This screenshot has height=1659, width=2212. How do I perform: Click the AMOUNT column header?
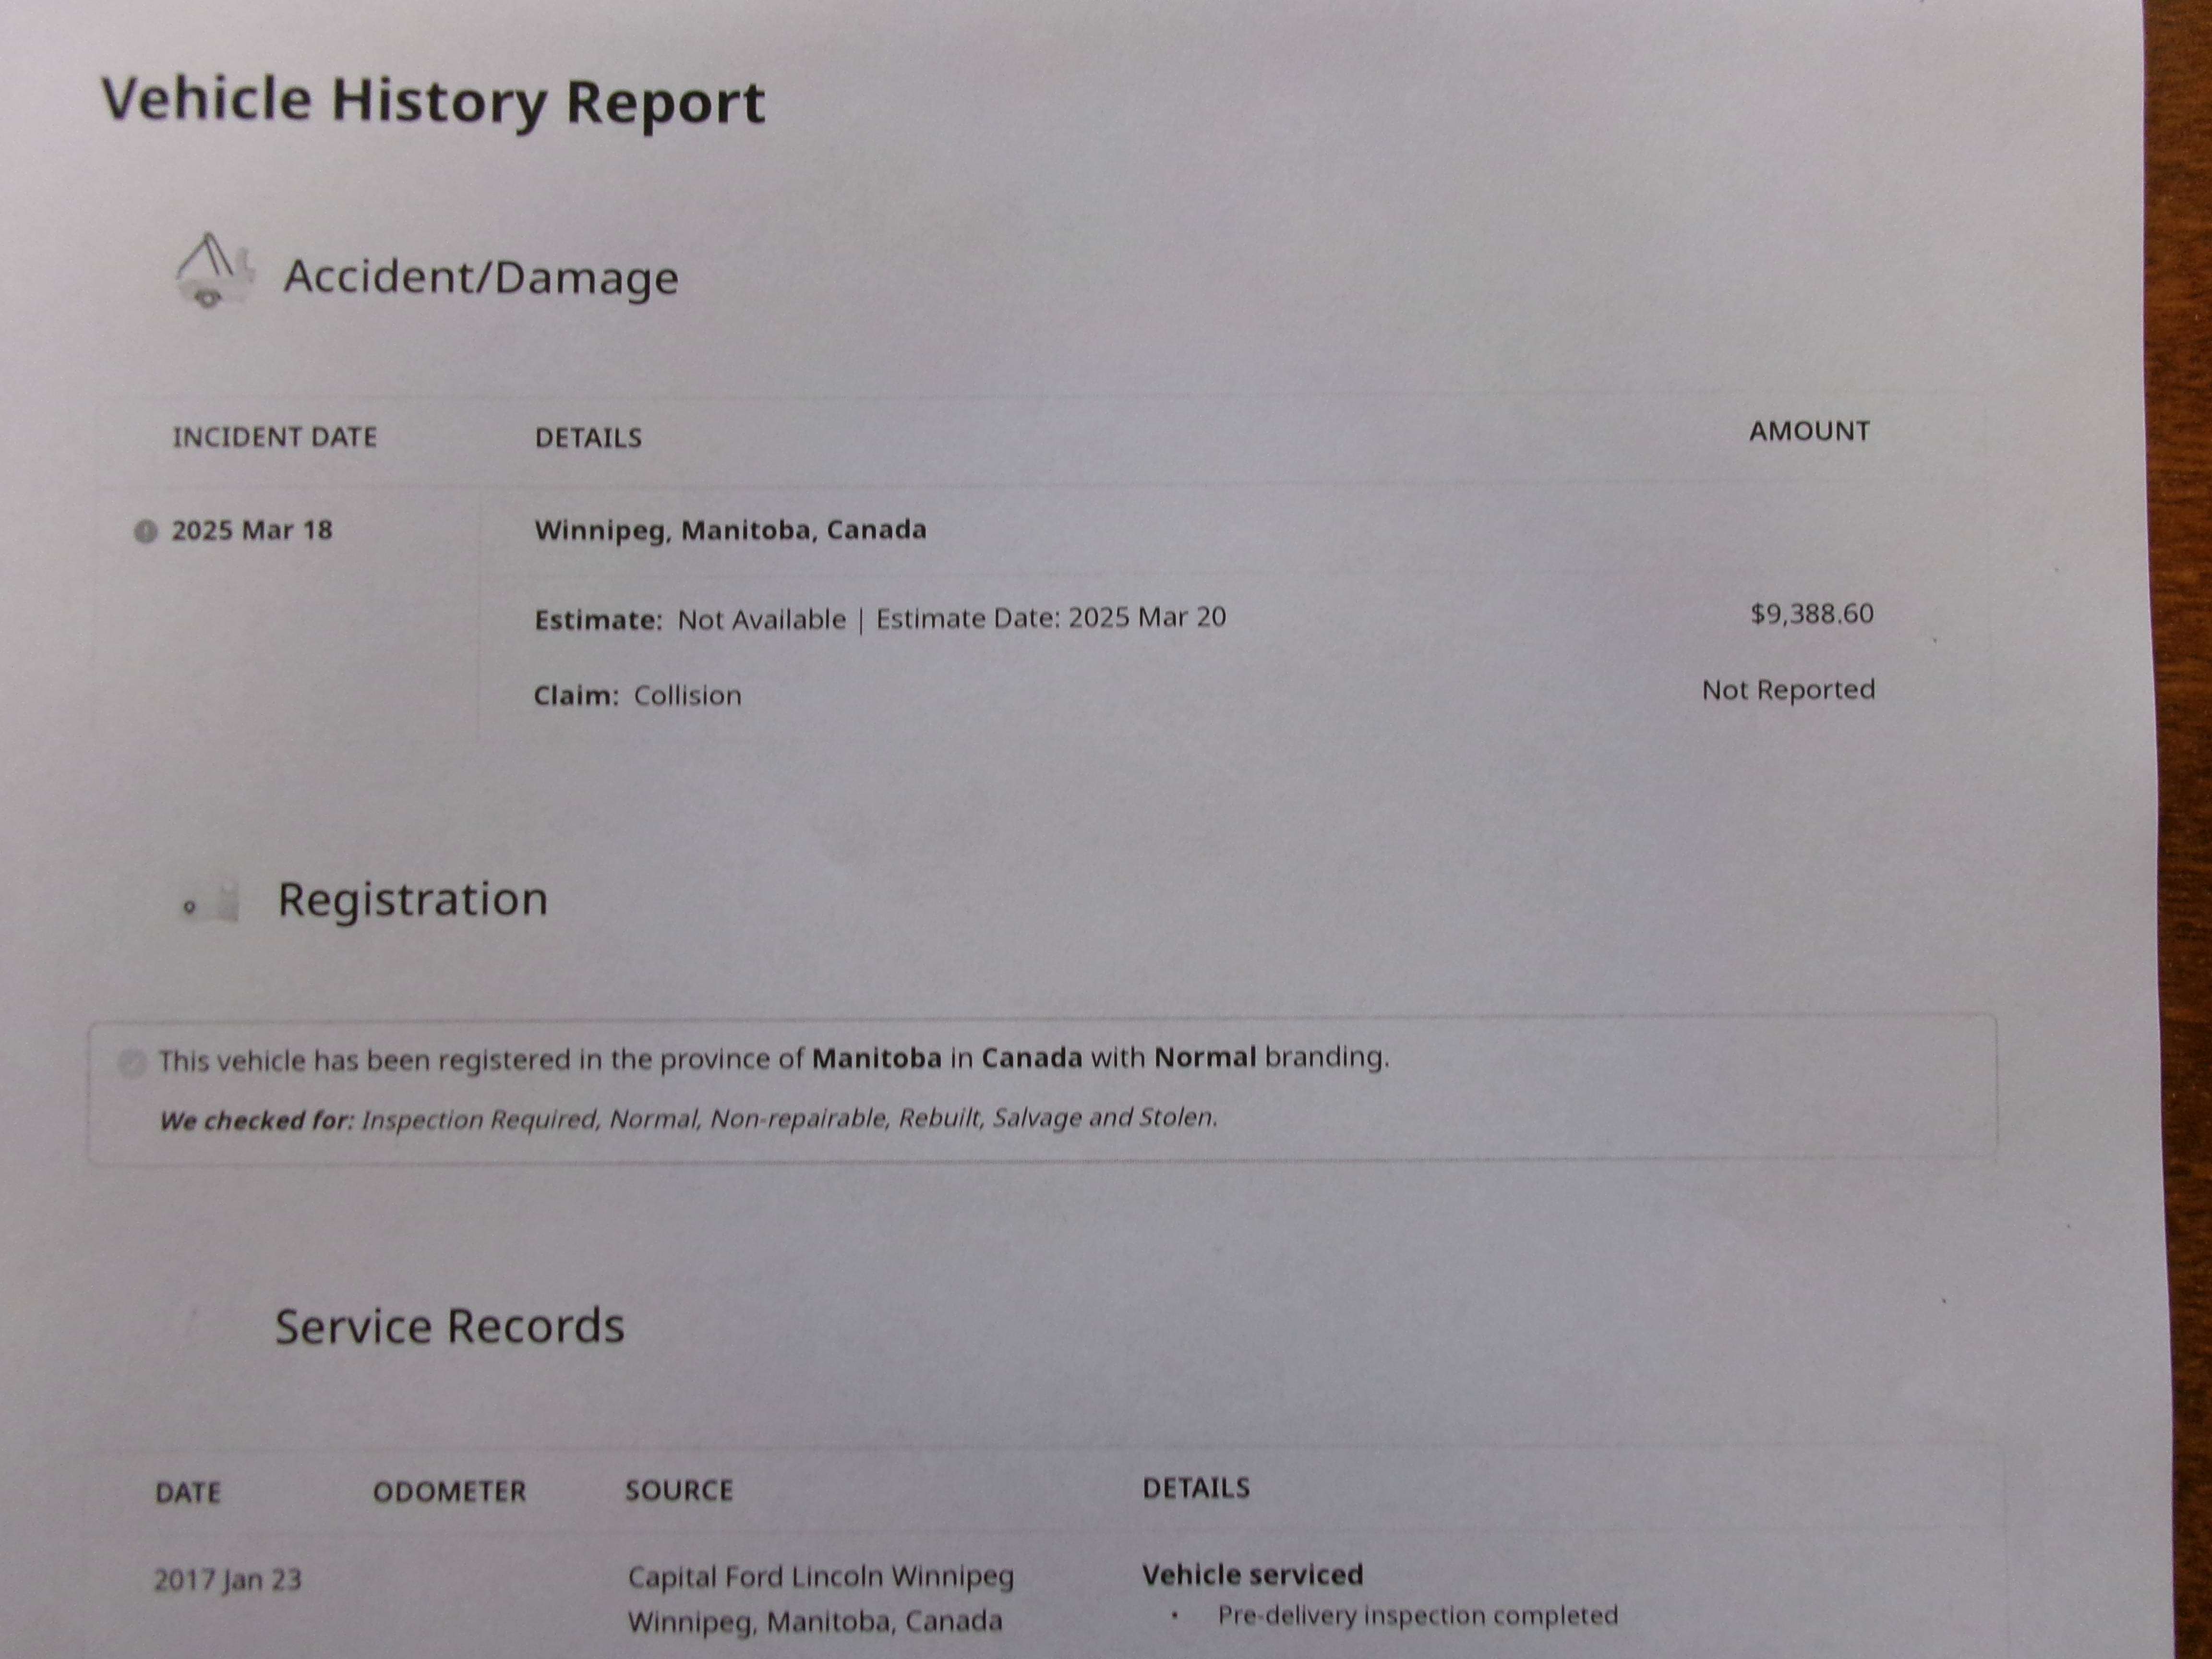coord(1809,431)
